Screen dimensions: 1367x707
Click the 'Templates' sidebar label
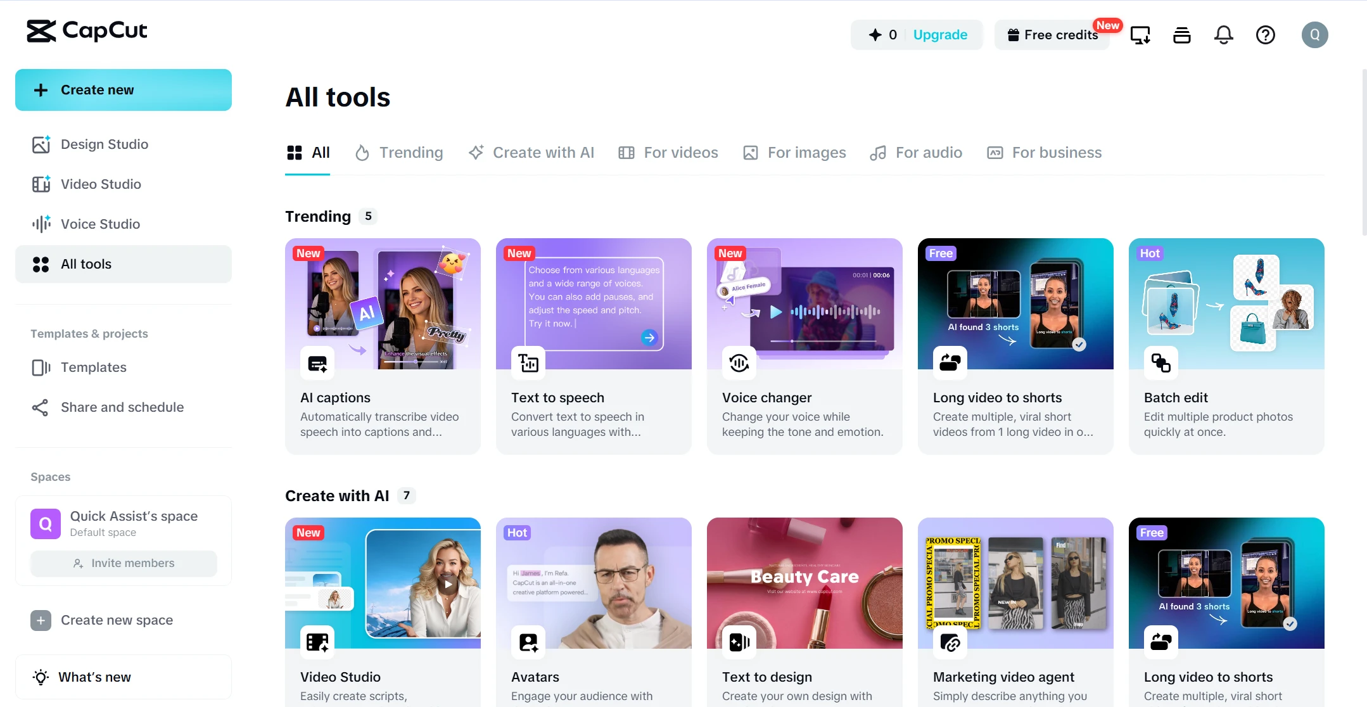94,367
